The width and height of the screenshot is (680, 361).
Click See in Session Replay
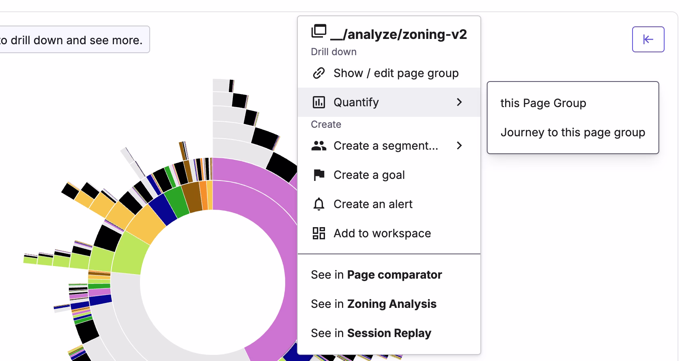tap(371, 333)
